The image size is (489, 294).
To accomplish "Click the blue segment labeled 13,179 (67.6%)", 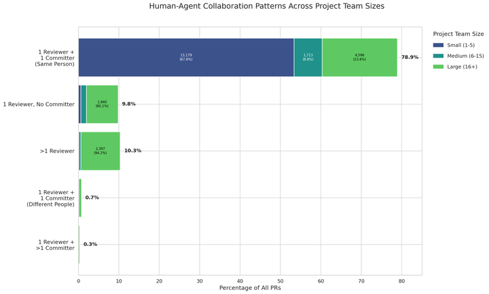I will [186, 57].
